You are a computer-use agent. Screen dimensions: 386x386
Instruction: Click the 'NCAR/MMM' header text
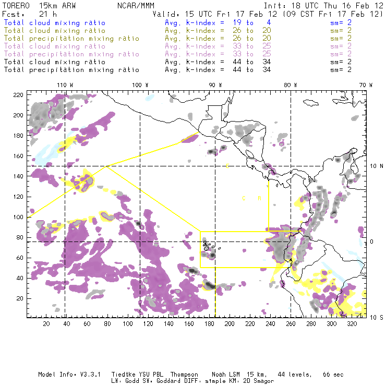coord(136,6)
